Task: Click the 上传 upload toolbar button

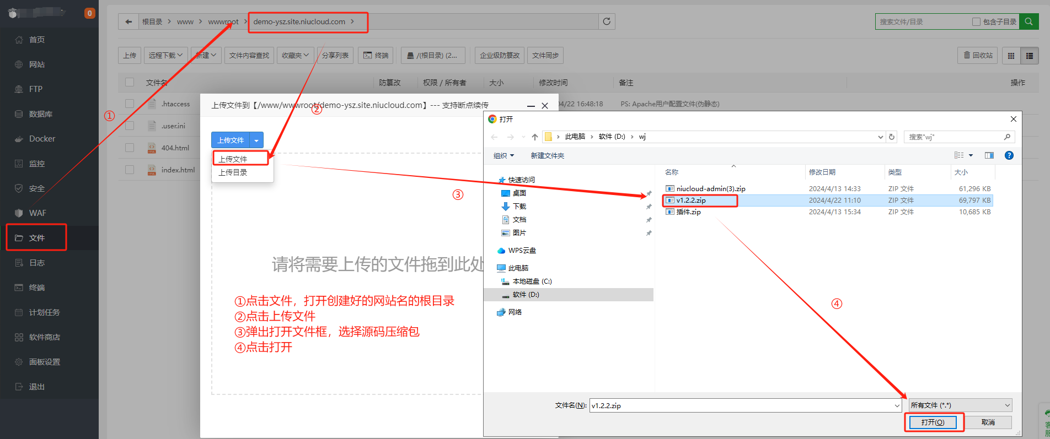Action: pos(130,55)
